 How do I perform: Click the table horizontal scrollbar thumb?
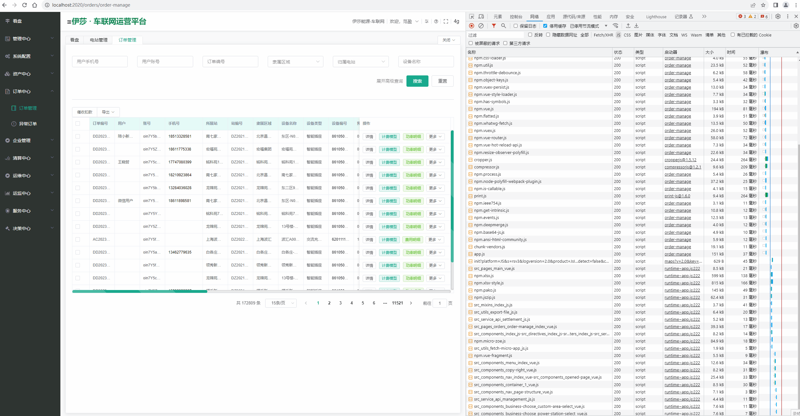[x=140, y=292]
